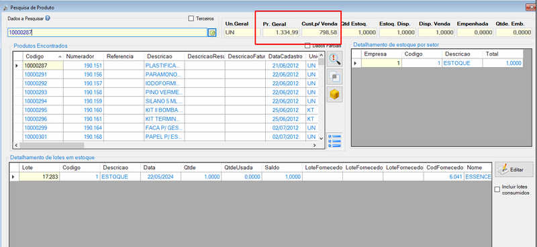Click the Un.Geral field showing UN
The height and width of the screenshot is (247, 537).
[242, 32]
